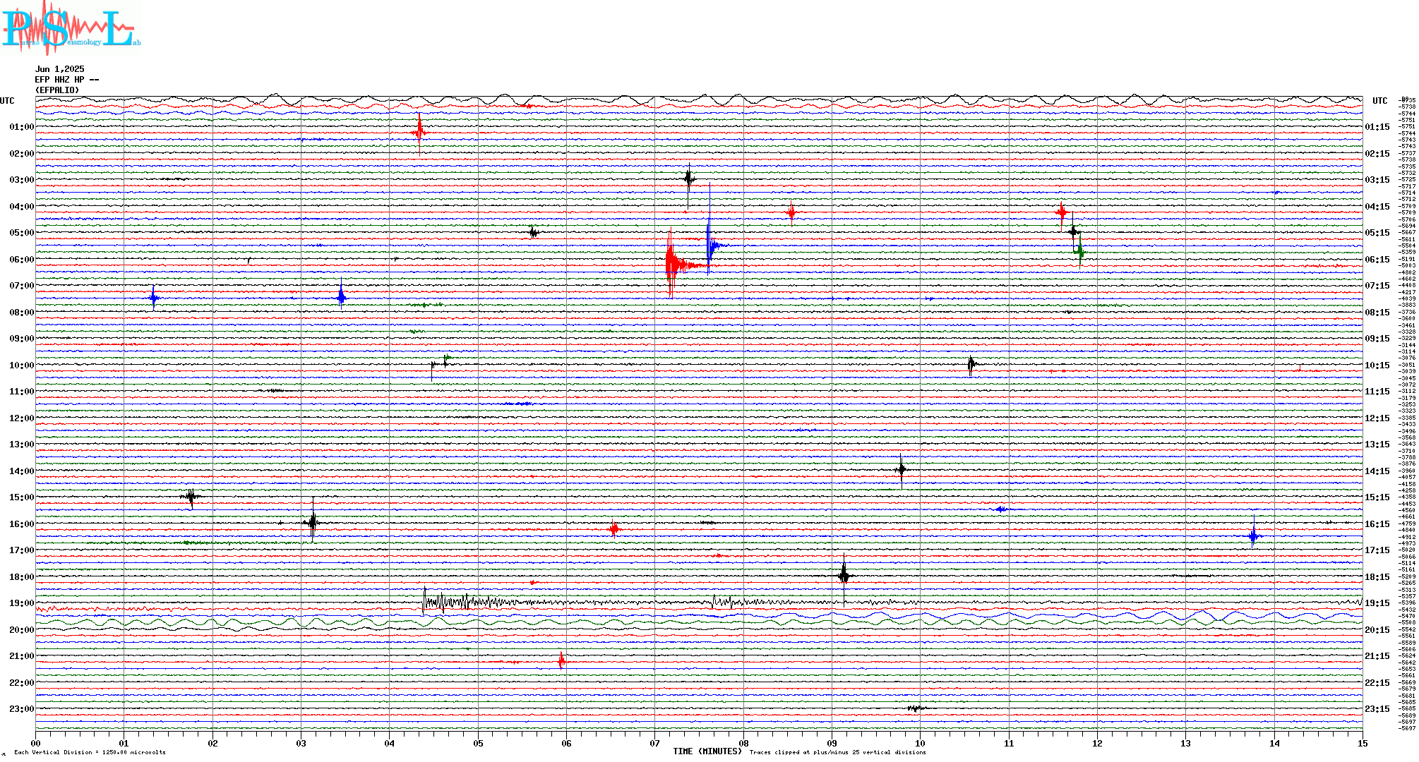Click the 02:00 hour label on left axis
Image resolution: width=1419 pixels, height=762 pixels.
[x=22, y=154]
